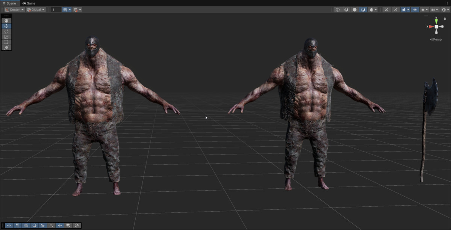Click the red X axis cone on gizmo
This screenshot has width=451, height=230.
(x=430, y=27)
